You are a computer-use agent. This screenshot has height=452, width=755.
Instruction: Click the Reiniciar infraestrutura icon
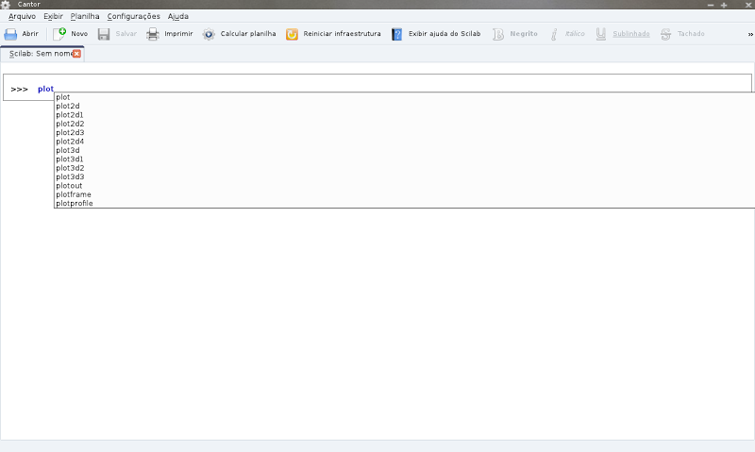[x=292, y=34]
